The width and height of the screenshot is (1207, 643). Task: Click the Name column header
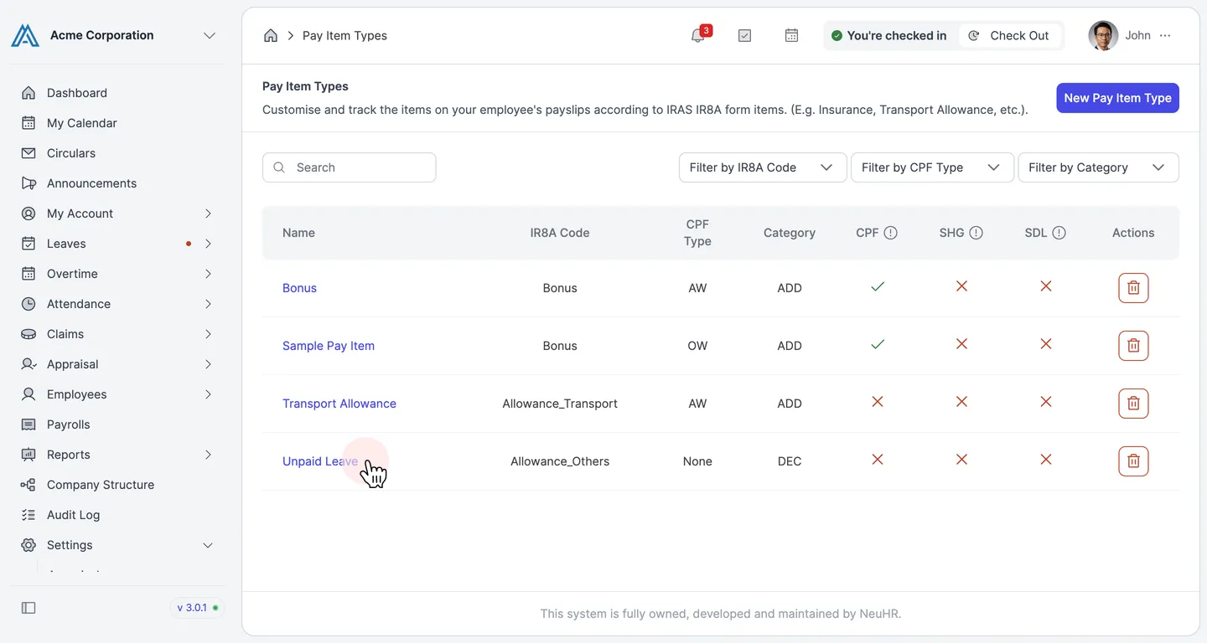point(298,233)
